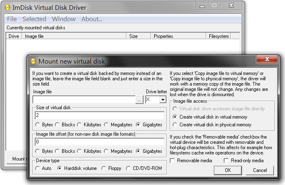Open the File menu

[x=12, y=19]
